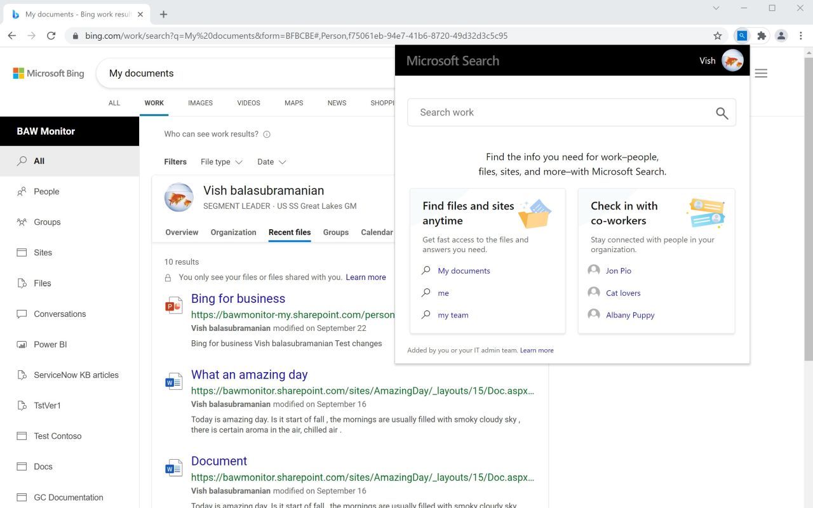Click the Word icon beside Document result

173,468
